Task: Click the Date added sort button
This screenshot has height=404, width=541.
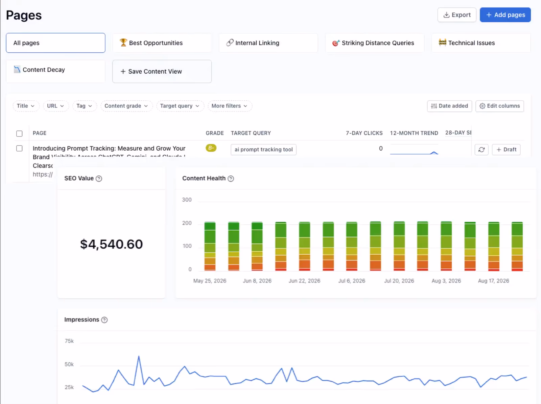Action: tap(449, 106)
